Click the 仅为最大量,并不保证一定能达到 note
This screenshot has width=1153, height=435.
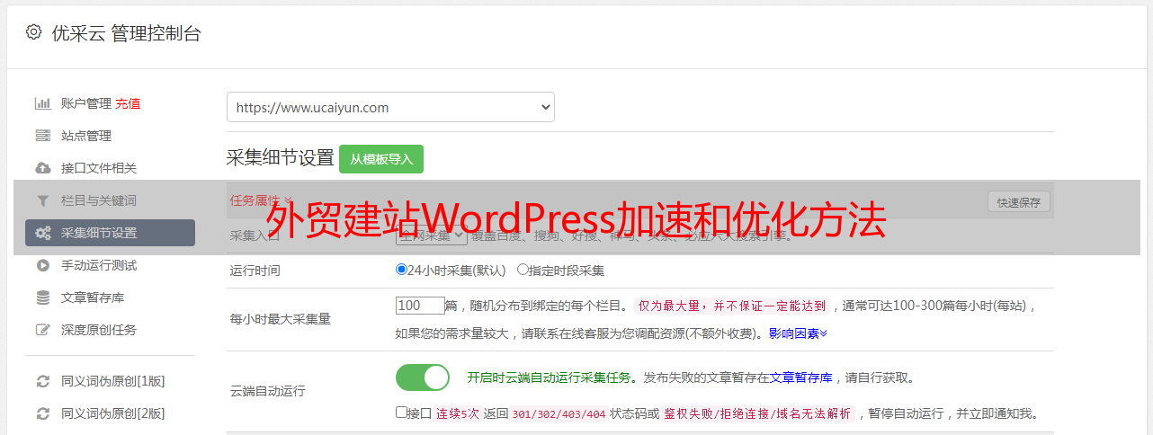point(733,306)
